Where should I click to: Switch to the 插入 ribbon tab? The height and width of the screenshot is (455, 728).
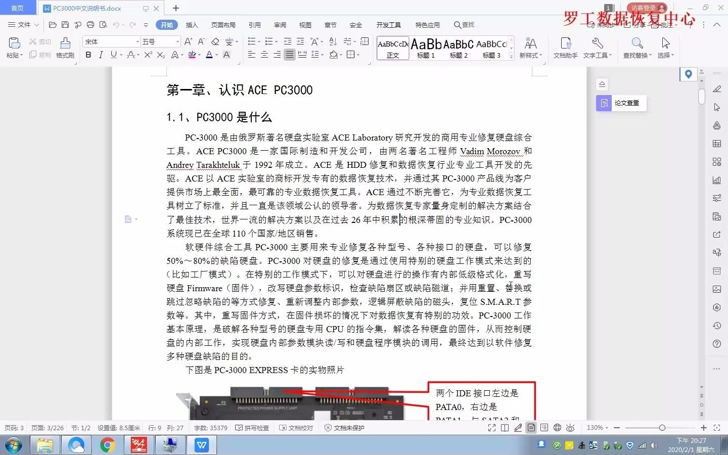192,24
